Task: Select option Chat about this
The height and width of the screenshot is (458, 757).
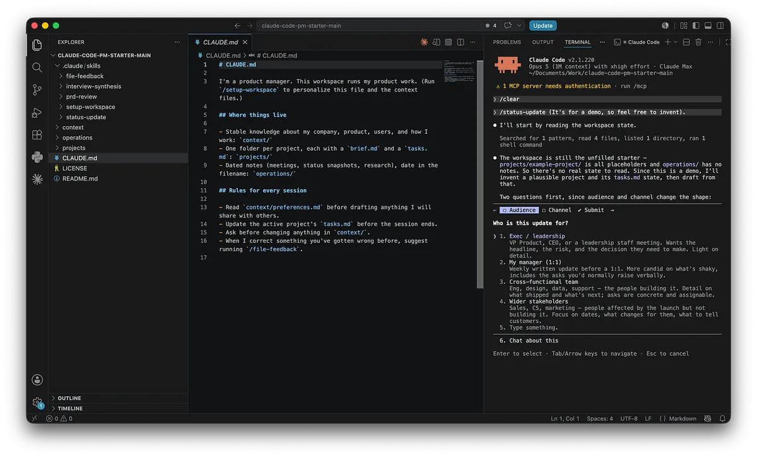Action: (533, 341)
